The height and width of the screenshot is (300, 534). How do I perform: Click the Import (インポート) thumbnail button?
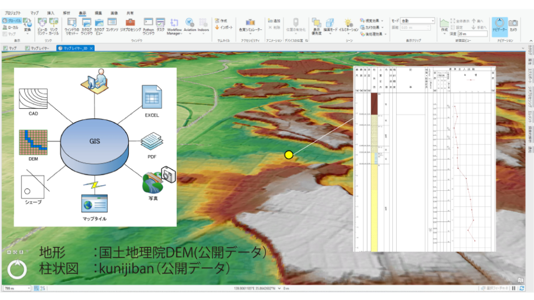pyautogui.click(x=223, y=27)
